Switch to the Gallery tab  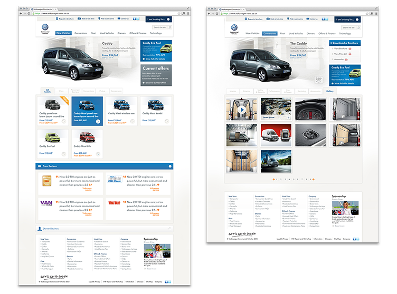click(x=329, y=91)
